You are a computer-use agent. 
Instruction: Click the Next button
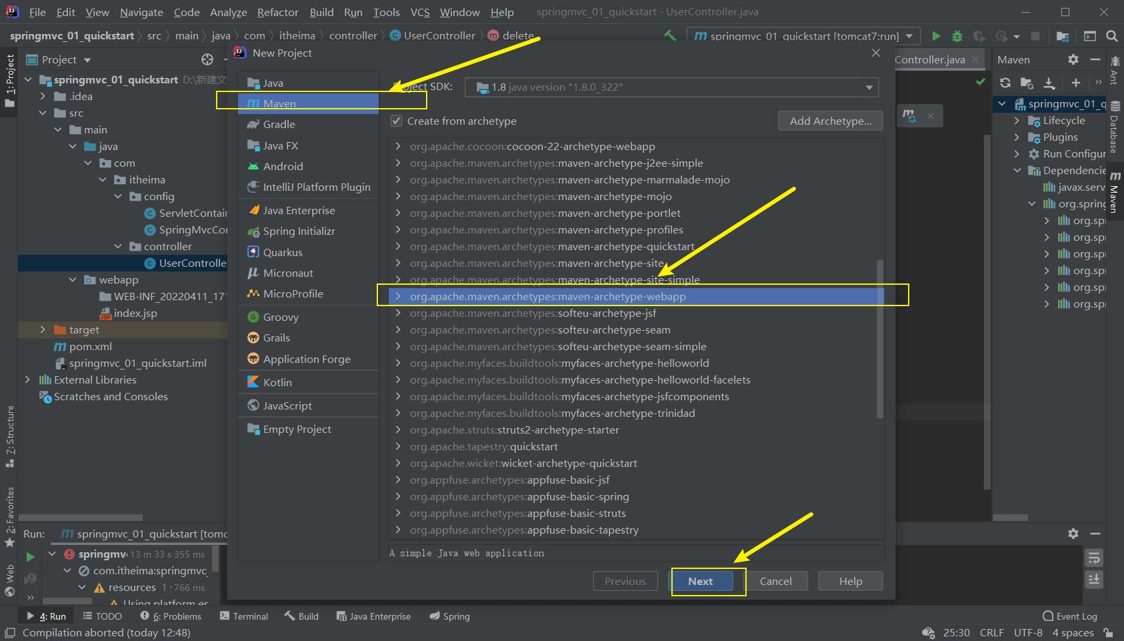(701, 581)
